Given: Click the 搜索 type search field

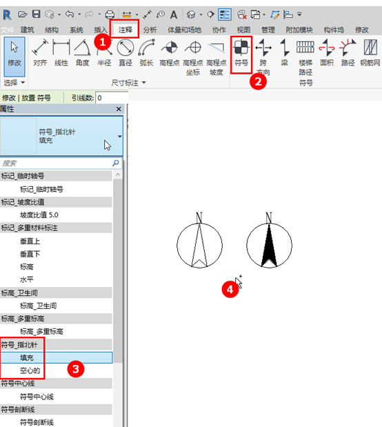Looking at the screenshot, I should (x=56, y=163).
